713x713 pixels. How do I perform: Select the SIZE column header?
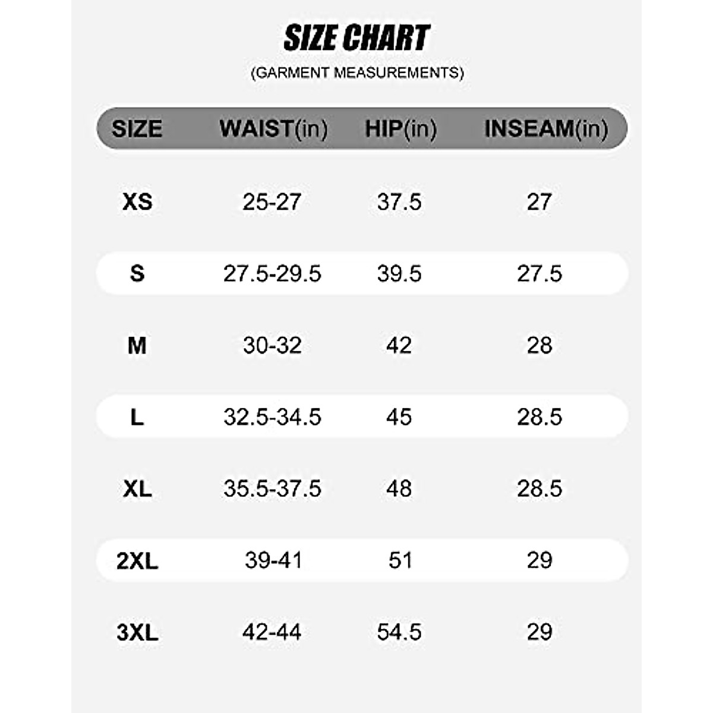click(x=137, y=128)
